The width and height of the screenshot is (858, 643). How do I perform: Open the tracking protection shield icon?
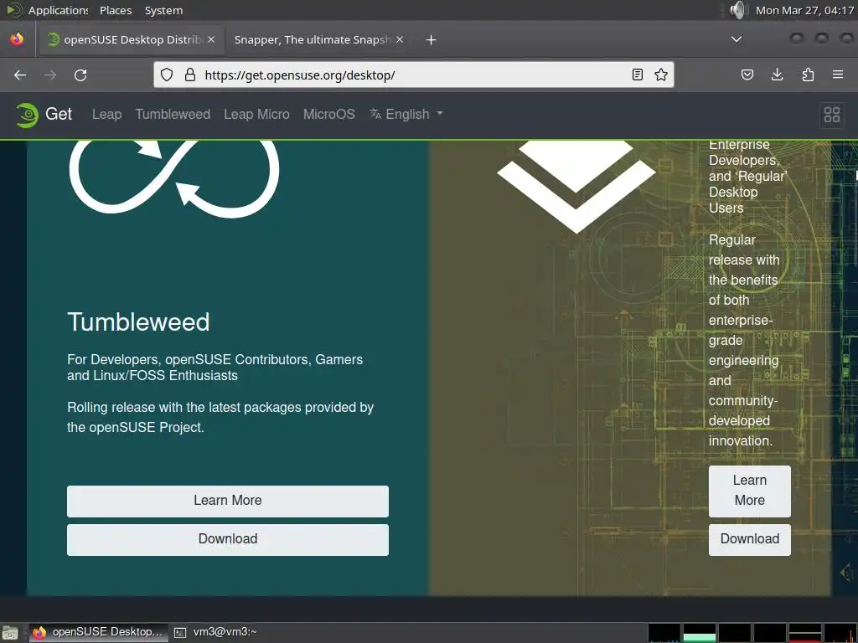167,75
